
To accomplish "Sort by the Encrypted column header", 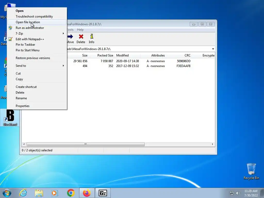I will click(x=208, y=55).
